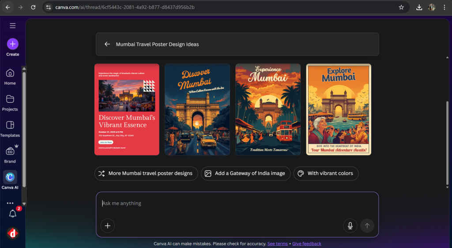Go to Templates in the sidebar
Viewport: 452px width, 248px height.
click(10, 125)
